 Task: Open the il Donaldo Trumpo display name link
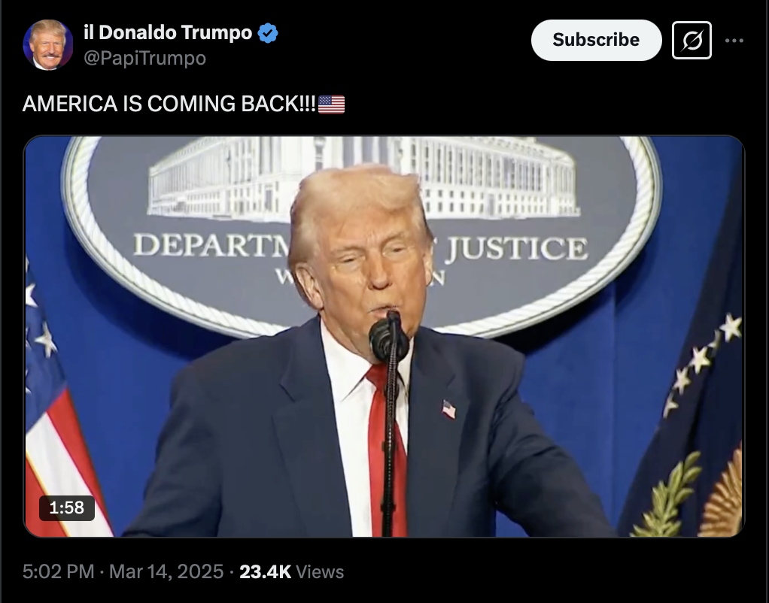168,33
